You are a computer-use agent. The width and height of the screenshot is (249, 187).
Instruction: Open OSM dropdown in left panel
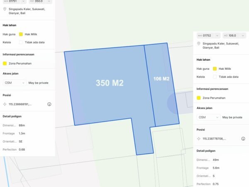pyautogui.click(x=14, y=83)
